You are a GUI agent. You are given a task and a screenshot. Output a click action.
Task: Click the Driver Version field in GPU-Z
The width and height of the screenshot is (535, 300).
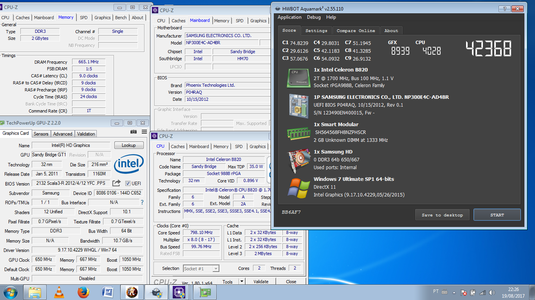point(87,250)
